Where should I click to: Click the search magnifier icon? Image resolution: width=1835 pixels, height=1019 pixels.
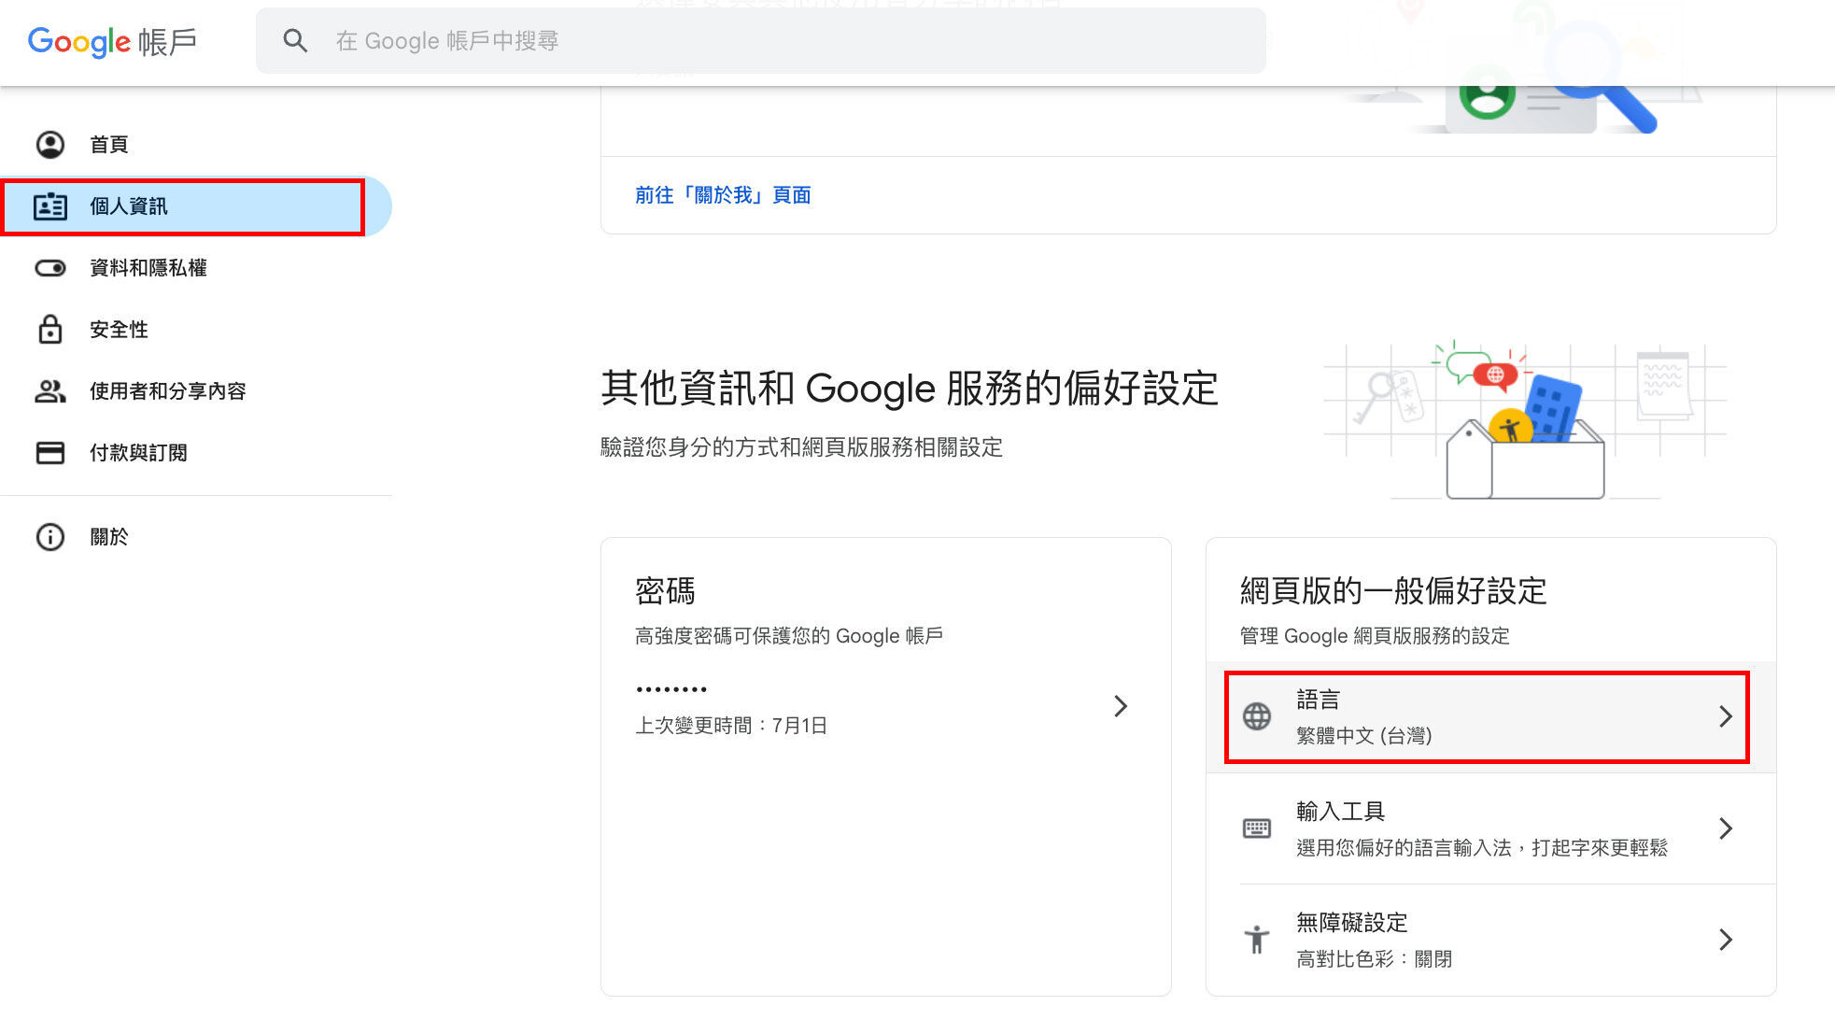pyautogui.click(x=295, y=40)
